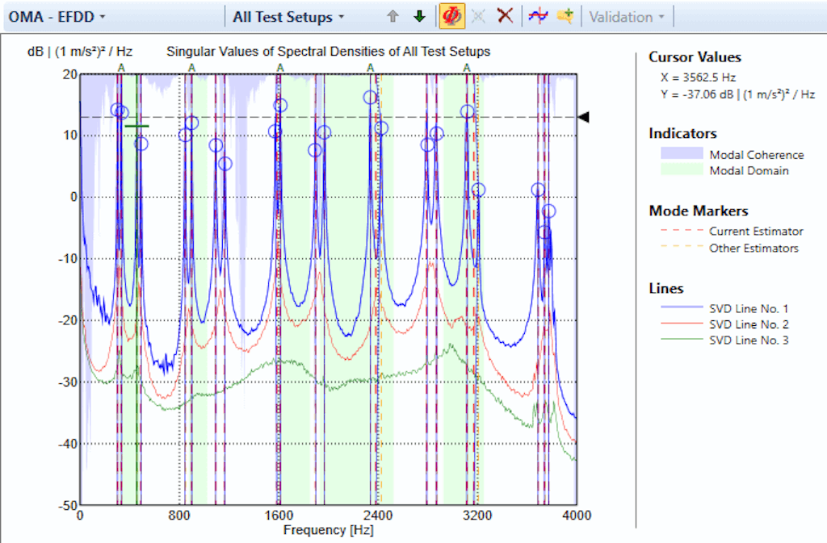The height and width of the screenshot is (543, 827).
Task: Click the gray up arrow toolbar icon
Action: [x=393, y=16]
